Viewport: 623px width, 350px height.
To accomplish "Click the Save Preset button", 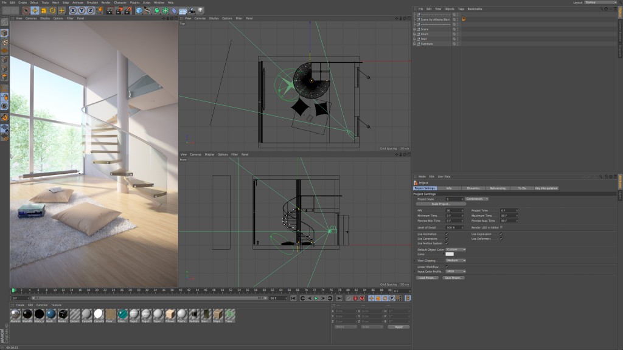I will point(453,278).
